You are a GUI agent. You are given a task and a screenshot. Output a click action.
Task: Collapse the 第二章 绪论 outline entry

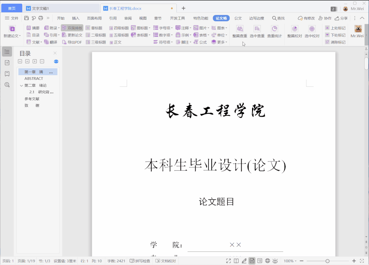(x=21, y=85)
